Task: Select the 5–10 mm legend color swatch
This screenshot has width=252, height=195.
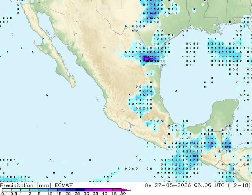Action: coord(43,190)
